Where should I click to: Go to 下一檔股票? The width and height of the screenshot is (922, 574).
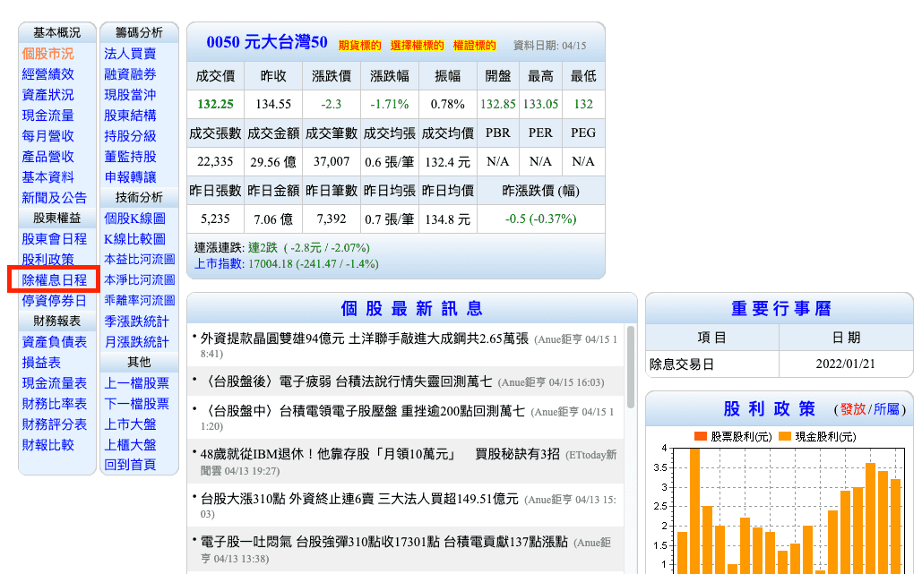[x=136, y=403]
